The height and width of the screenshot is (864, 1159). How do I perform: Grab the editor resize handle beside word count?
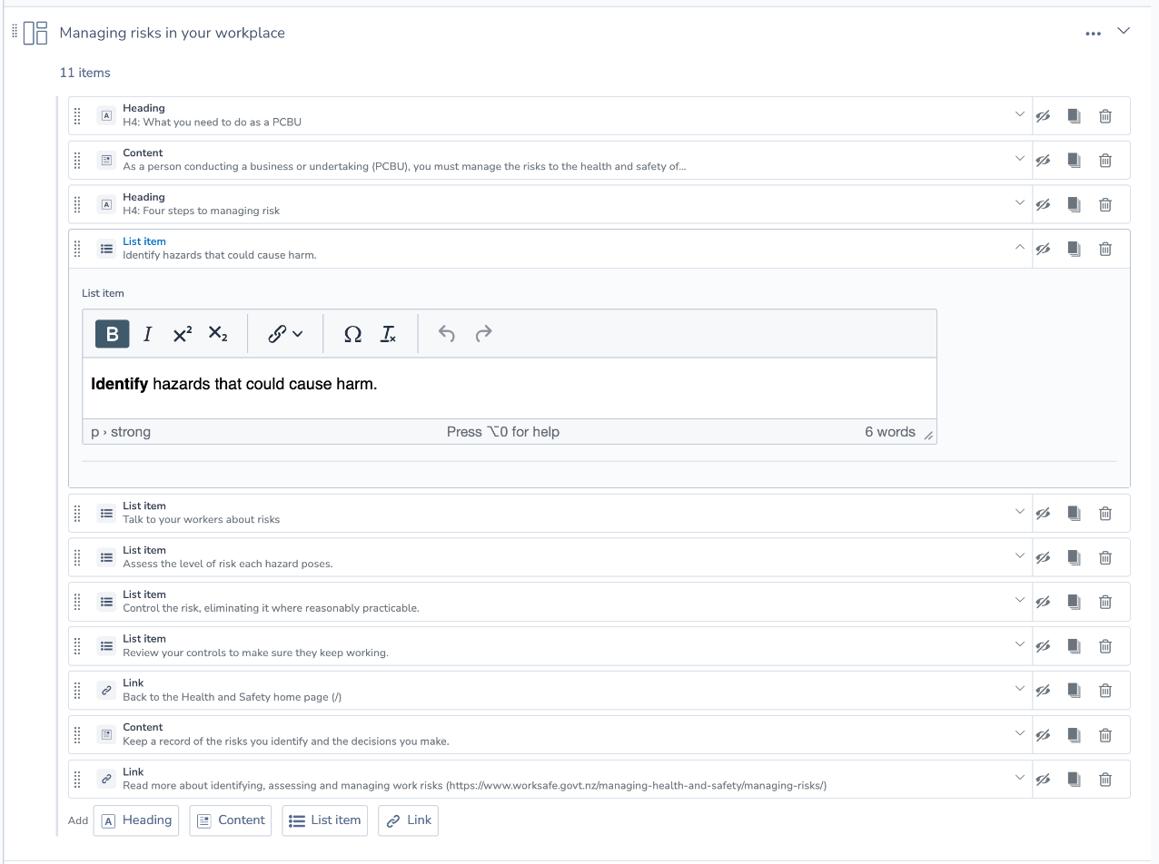(x=928, y=436)
